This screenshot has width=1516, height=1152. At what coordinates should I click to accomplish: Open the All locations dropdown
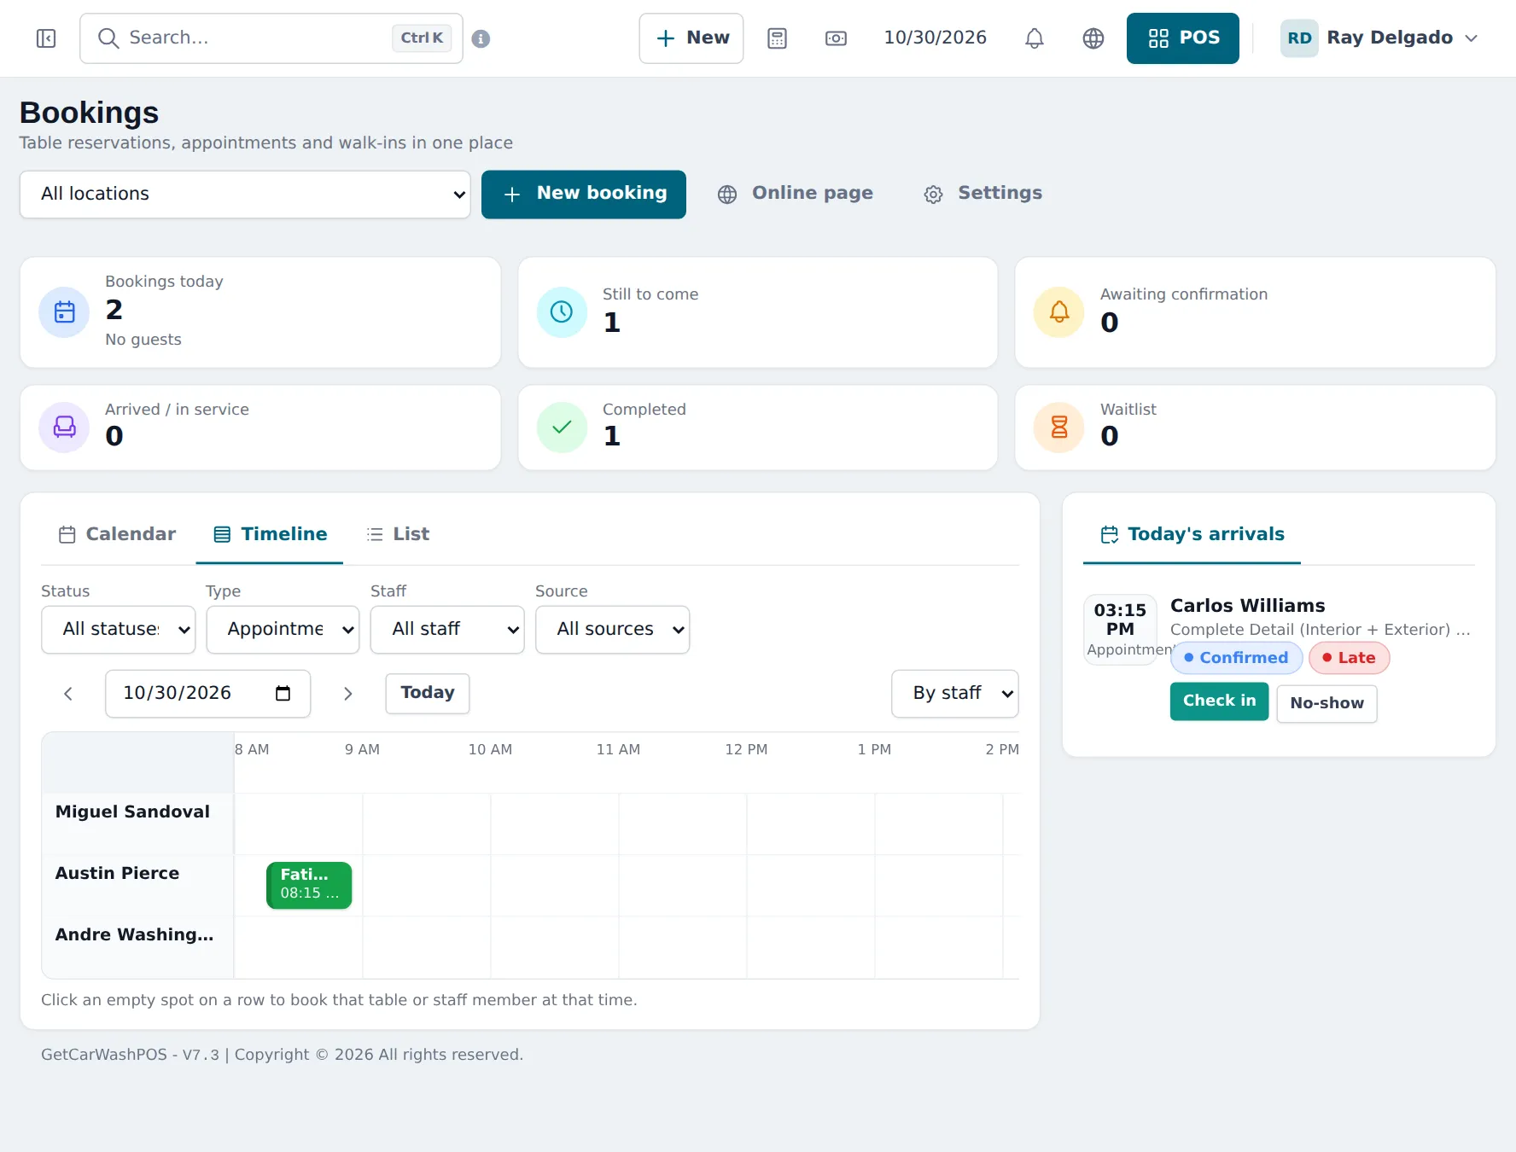[245, 195]
